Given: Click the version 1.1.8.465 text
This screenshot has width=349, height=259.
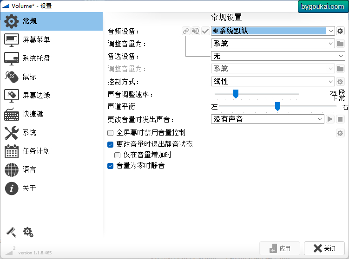Looking at the screenshot, I should (35, 253).
